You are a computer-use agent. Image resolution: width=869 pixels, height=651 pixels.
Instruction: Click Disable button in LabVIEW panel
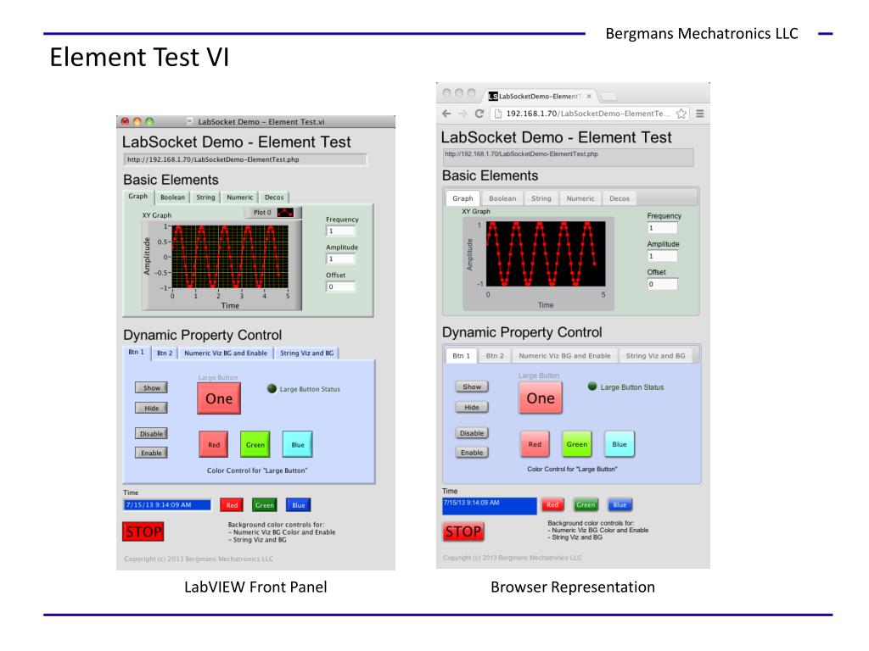pos(151,433)
